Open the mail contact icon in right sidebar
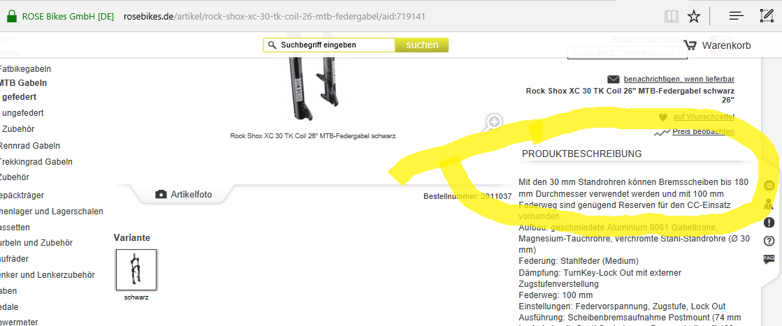 click(x=769, y=186)
